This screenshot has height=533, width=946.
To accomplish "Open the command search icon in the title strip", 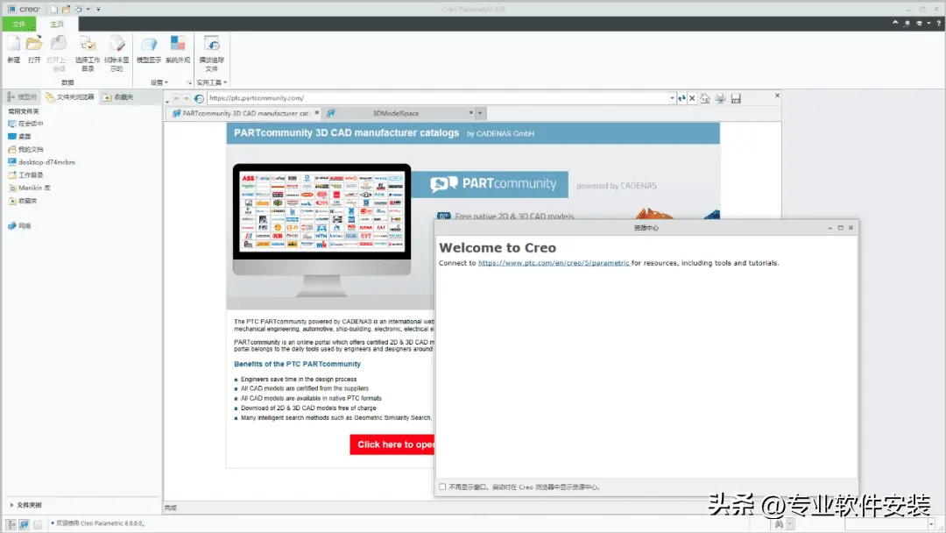I will [907, 23].
